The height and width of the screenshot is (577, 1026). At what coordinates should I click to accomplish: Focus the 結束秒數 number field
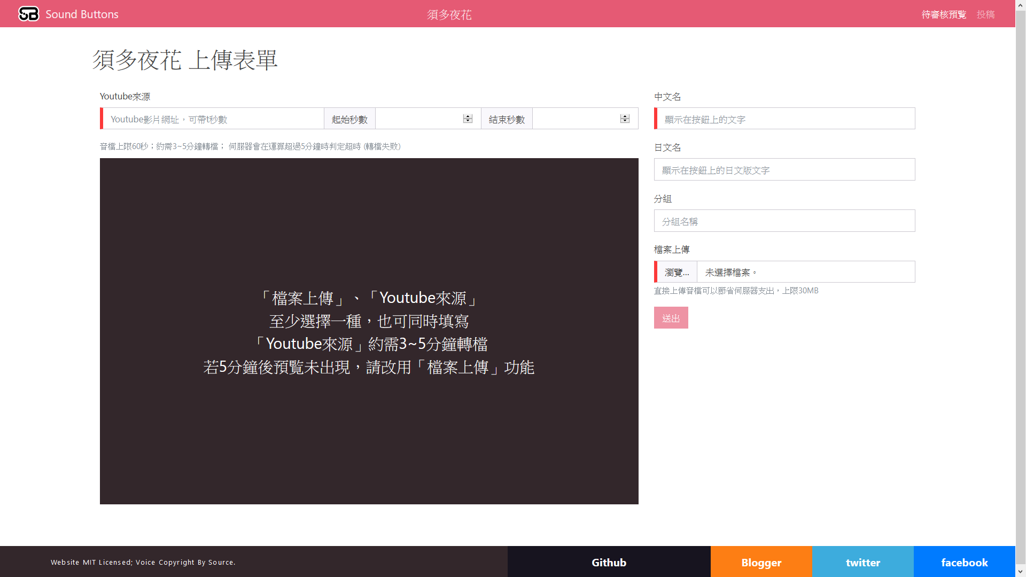(x=575, y=119)
